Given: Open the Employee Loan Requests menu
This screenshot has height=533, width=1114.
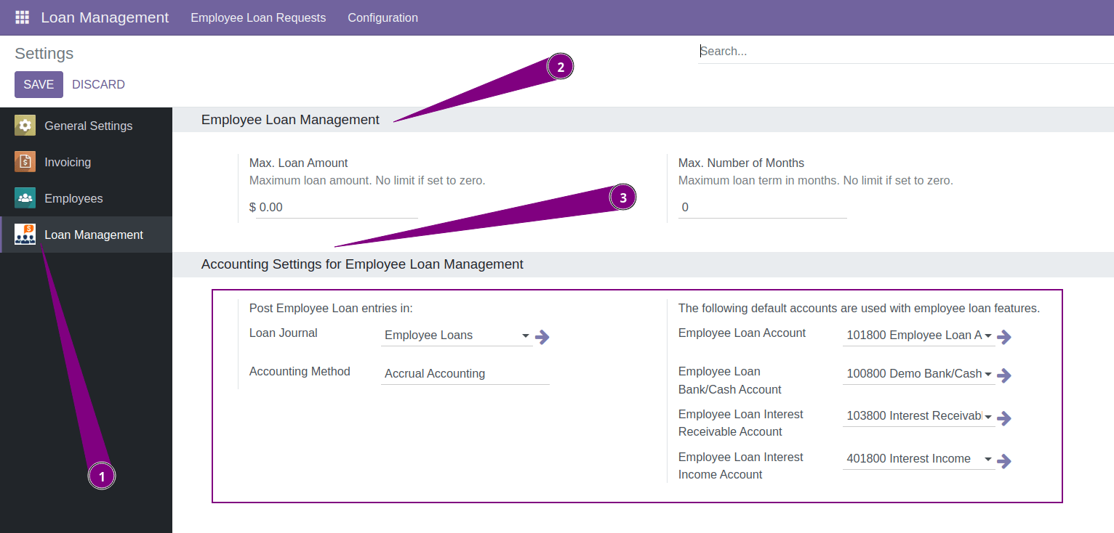Looking at the screenshot, I should coord(258,17).
